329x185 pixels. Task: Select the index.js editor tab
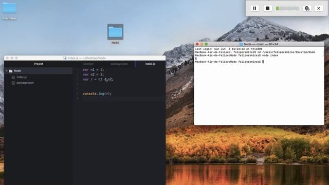pos(150,64)
